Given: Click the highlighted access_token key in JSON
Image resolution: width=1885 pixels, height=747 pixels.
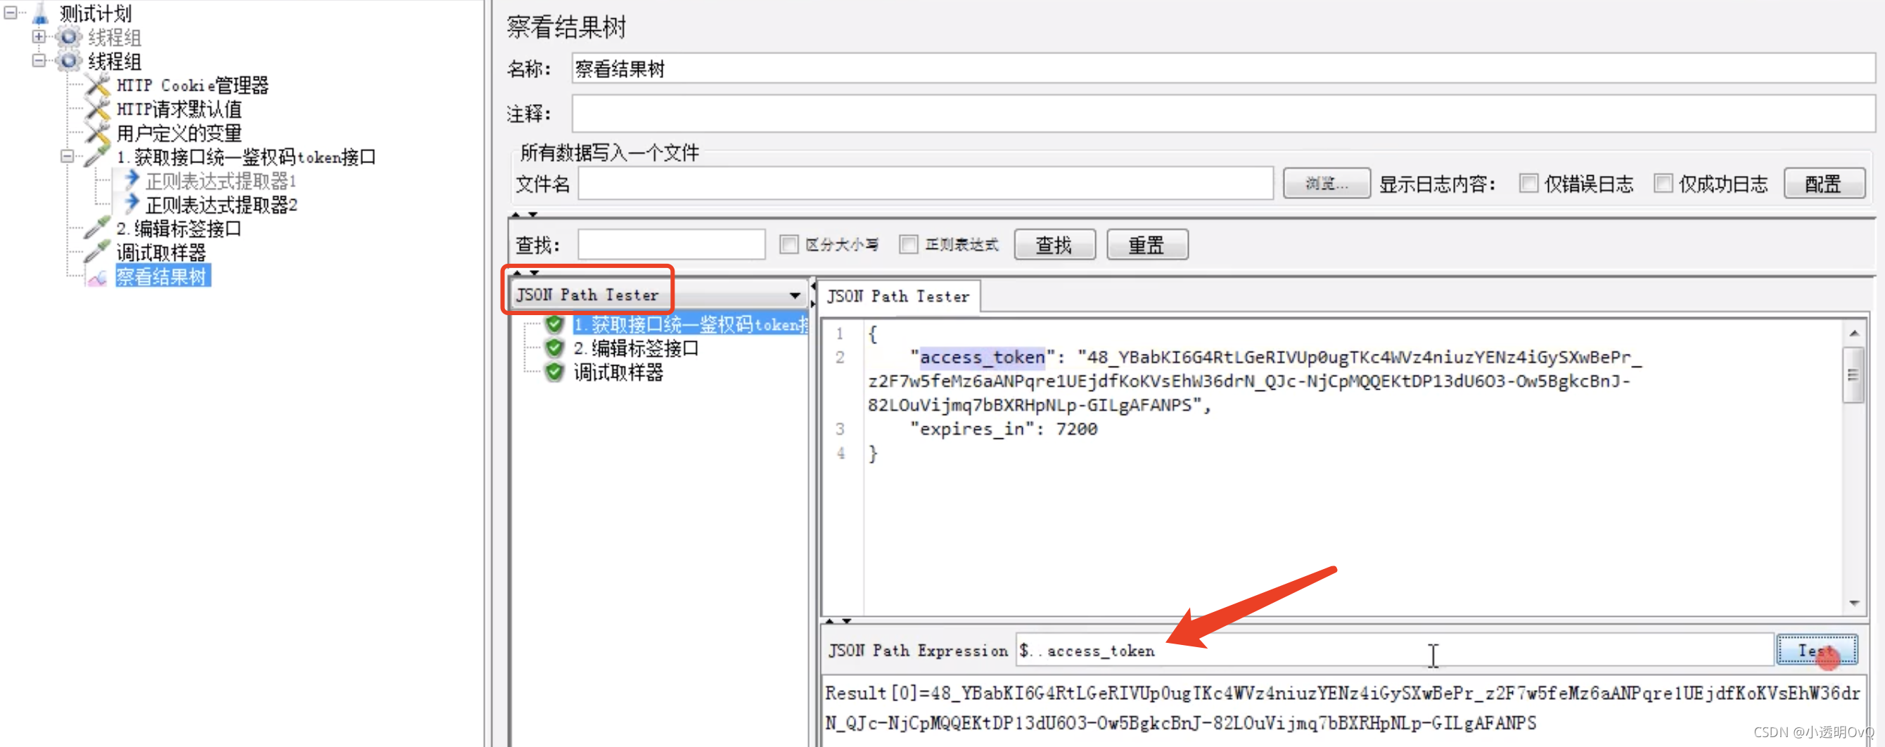Looking at the screenshot, I should (981, 357).
